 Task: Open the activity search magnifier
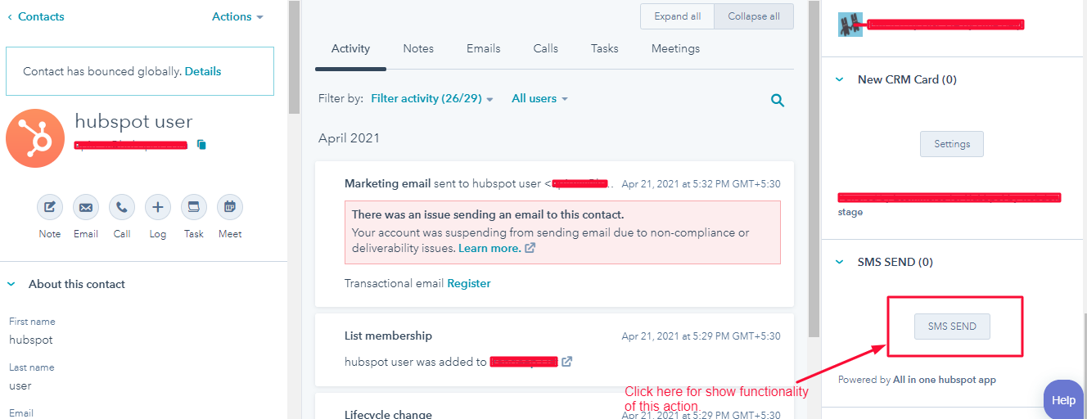(778, 101)
